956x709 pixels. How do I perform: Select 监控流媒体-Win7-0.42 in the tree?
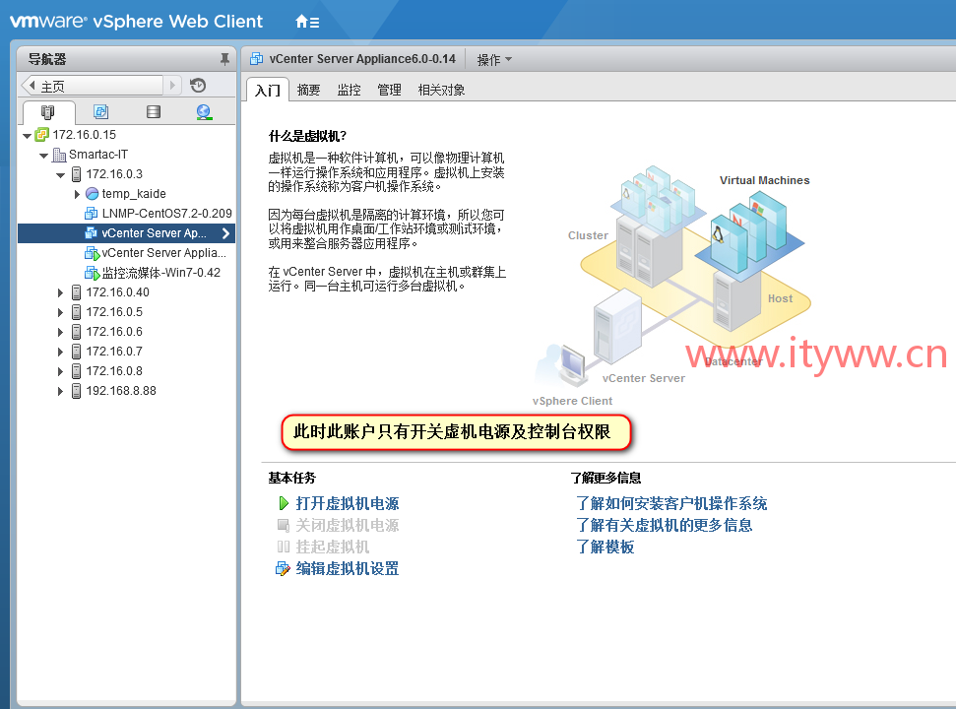pyautogui.click(x=160, y=273)
